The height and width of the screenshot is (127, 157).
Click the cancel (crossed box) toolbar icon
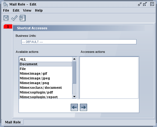point(6,18)
